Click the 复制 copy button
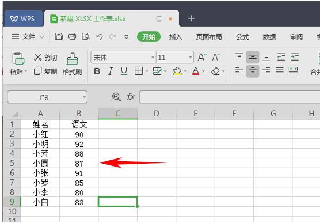 point(45,71)
